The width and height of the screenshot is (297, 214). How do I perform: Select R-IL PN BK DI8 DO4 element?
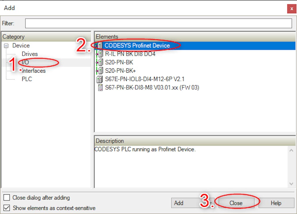[x=130, y=54]
